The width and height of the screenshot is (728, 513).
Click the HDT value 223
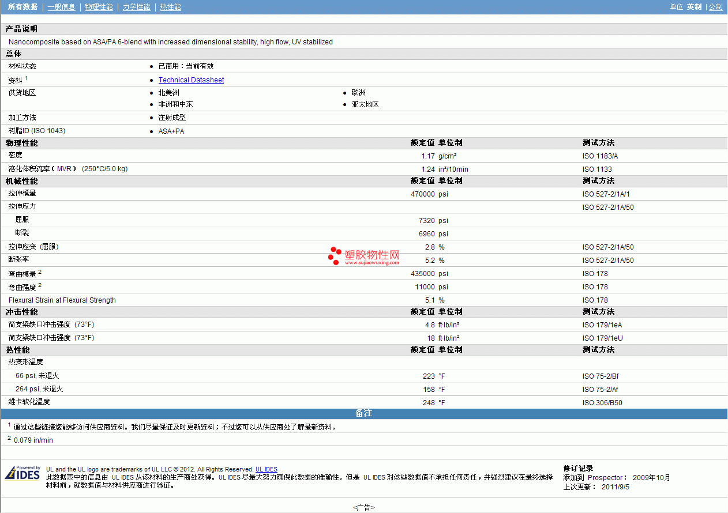[429, 376]
